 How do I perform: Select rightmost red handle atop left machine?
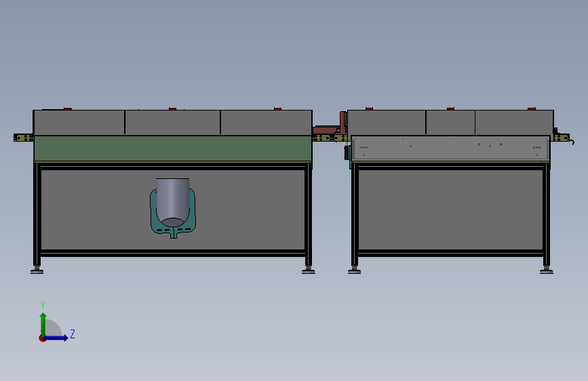tap(277, 108)
